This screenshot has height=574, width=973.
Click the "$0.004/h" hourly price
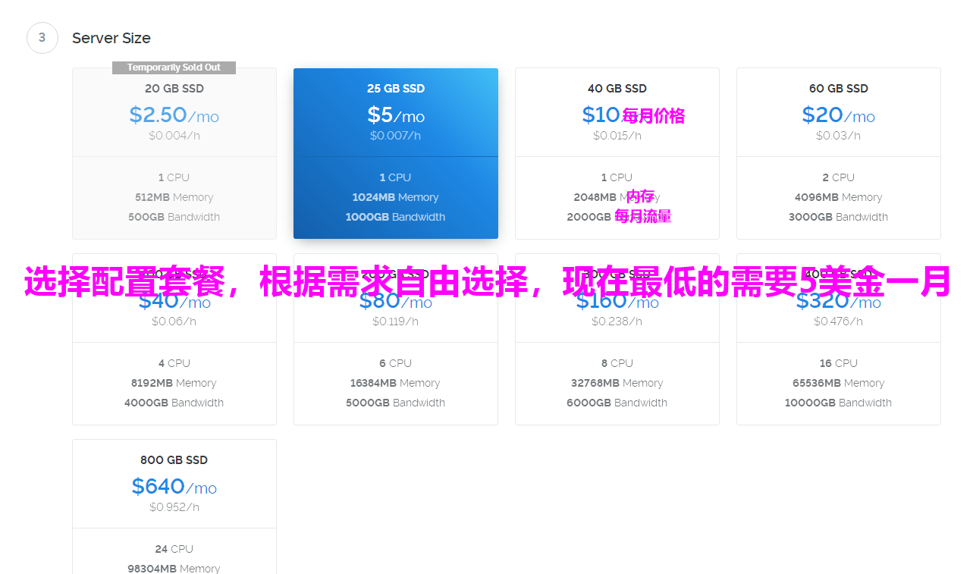174,136
